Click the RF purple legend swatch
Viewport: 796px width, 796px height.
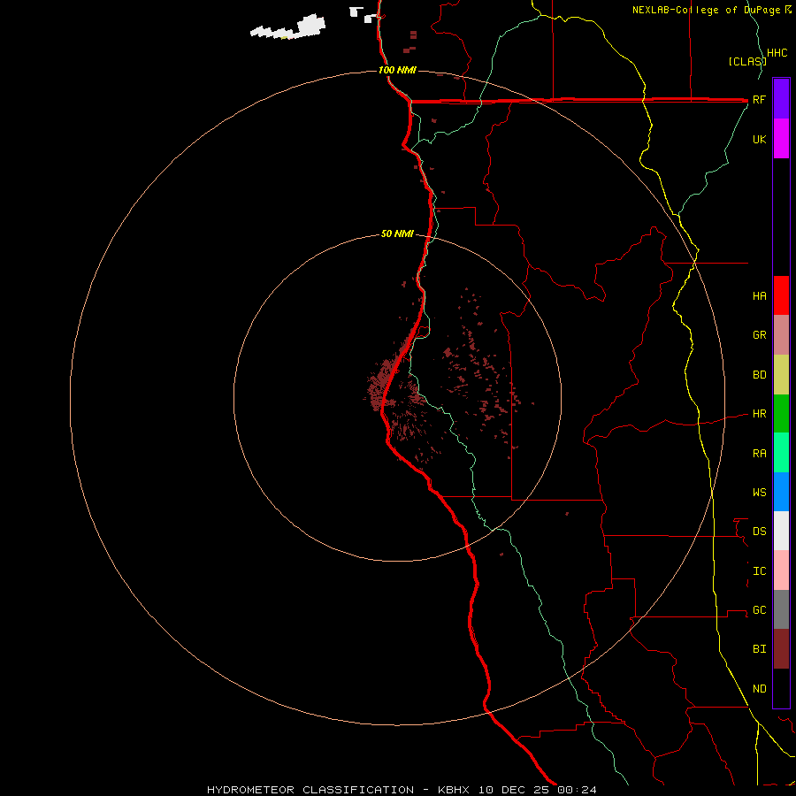(781, 98)
